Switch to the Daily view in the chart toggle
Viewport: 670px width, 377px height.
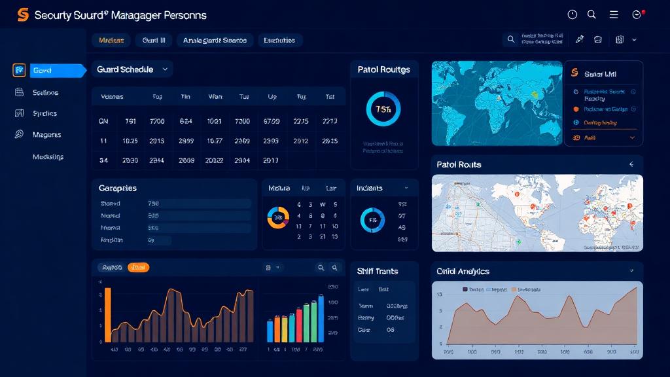[x=138, y=267]
